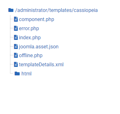The width and height of the screenshot is (120, 114).
Task: Select index.php from the file tree
Action: [x=30, y=38]
